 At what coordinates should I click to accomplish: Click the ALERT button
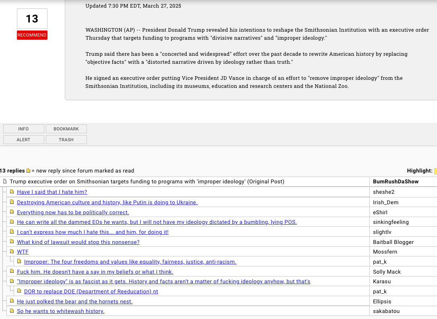click(24, 140)
